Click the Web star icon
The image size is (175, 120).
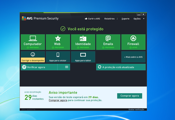pos(58,38)
